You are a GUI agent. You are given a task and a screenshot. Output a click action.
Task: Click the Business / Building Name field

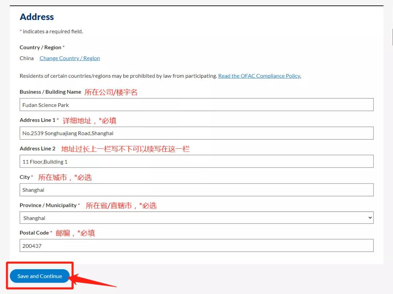click(196, 105)
